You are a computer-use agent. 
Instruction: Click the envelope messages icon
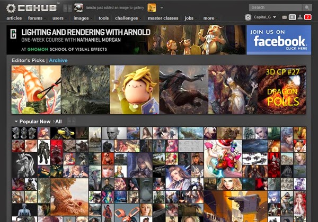pyautogui.click(x=284, y=17)
